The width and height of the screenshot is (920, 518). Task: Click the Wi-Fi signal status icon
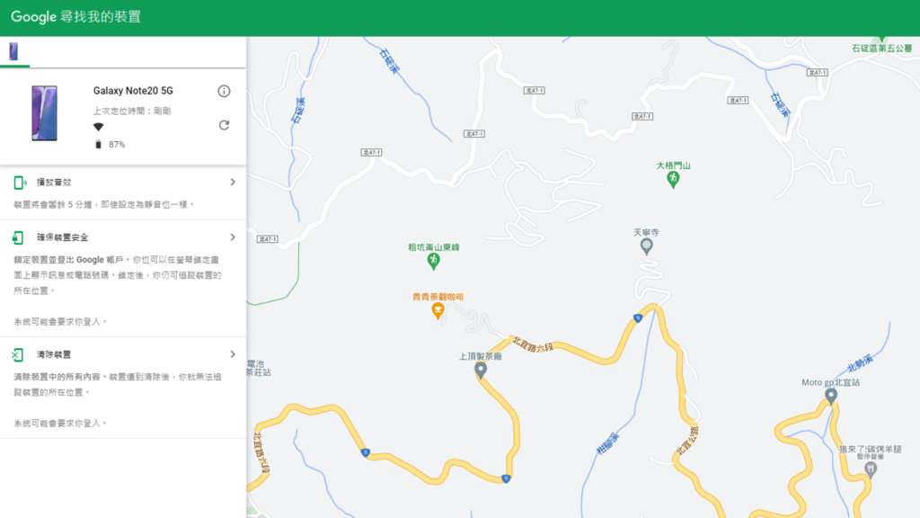(98, 127)
